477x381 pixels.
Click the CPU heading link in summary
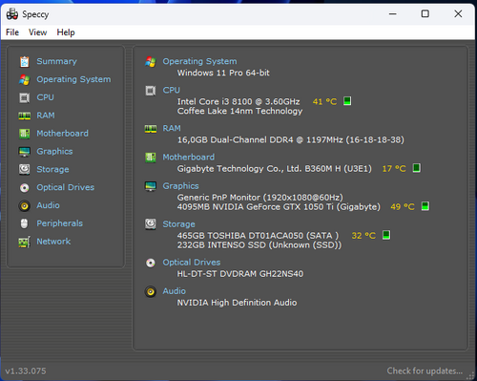coord(171,91)
